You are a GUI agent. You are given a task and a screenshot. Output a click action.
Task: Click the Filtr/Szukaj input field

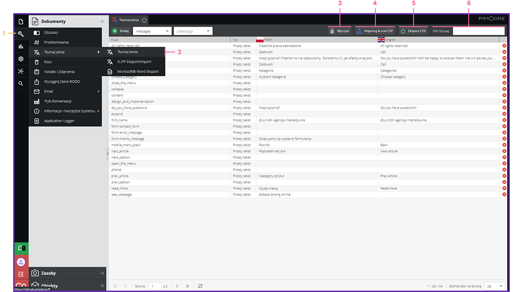coord(478,31)
